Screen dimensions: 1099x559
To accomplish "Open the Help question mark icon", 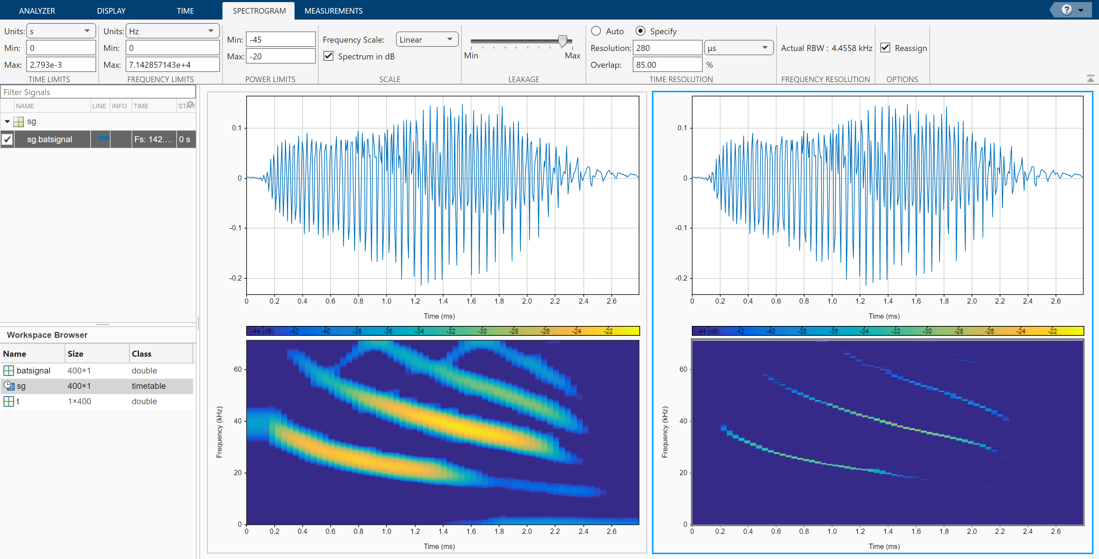I will [1066, 9].
